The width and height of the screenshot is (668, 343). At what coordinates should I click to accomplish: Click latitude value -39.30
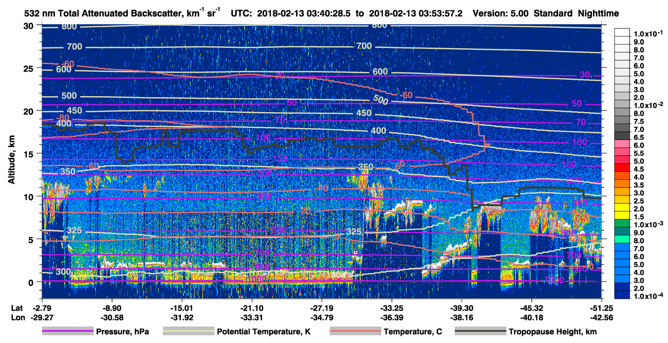click(461, 308)
